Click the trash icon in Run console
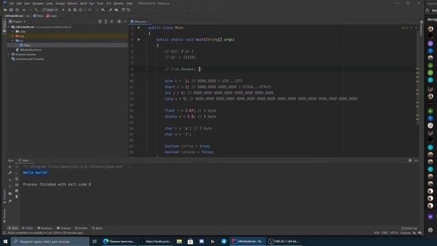The image size is (437, 246). pos(16,197)
